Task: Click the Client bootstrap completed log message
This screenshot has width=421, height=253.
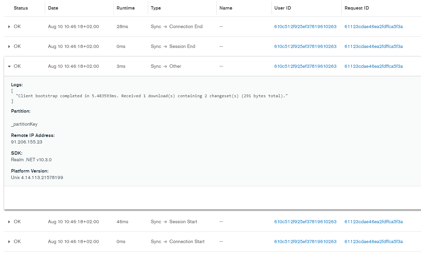Action: pos(152,96)
